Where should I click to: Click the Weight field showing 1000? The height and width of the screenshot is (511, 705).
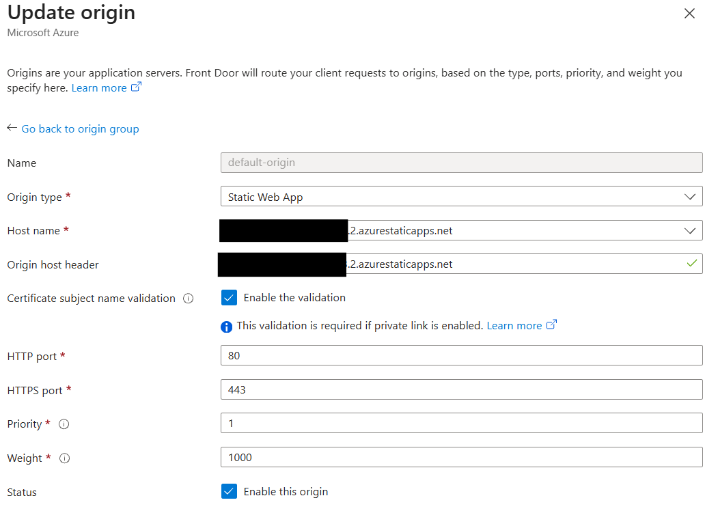click(461, 458)
